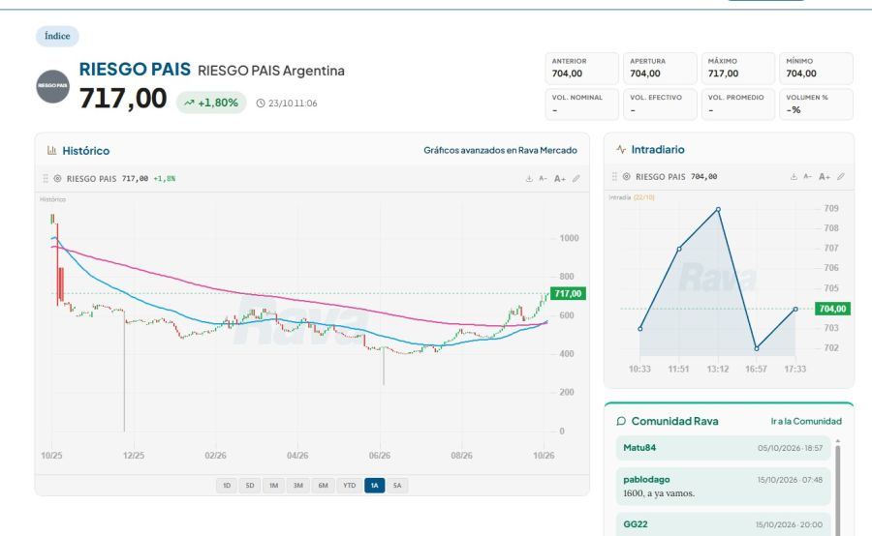
Task: Select the pencil draw tool on Histórico chart
Action: click(x=576, y=178)
